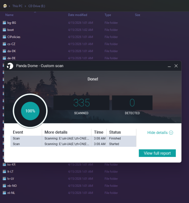The image size is (189, 203).
Task: Collapse details using Hide details chevron
Action: tap(171, 132)
